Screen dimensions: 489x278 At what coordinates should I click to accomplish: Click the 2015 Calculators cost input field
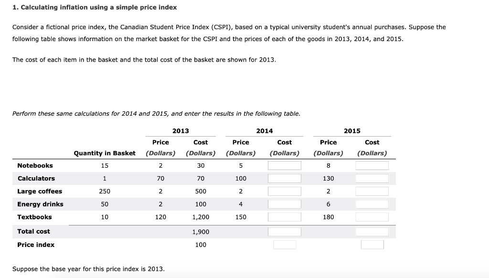[x=372, y=178]
